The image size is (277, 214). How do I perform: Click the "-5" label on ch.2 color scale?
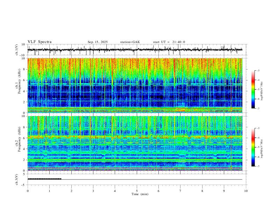click(x=258, y=147)
